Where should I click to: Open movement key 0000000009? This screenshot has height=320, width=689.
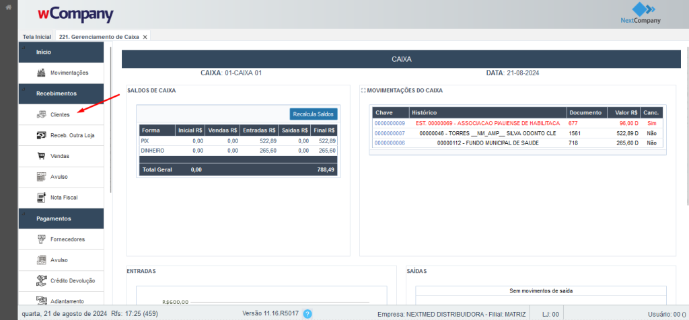pyautogui.click(x=390, y=124)
